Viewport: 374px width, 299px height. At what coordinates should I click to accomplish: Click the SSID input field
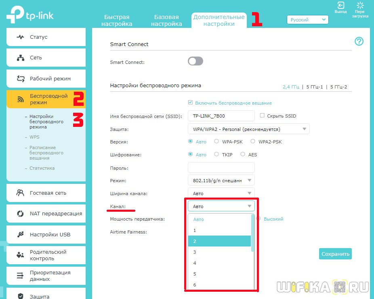coord(221,116)
